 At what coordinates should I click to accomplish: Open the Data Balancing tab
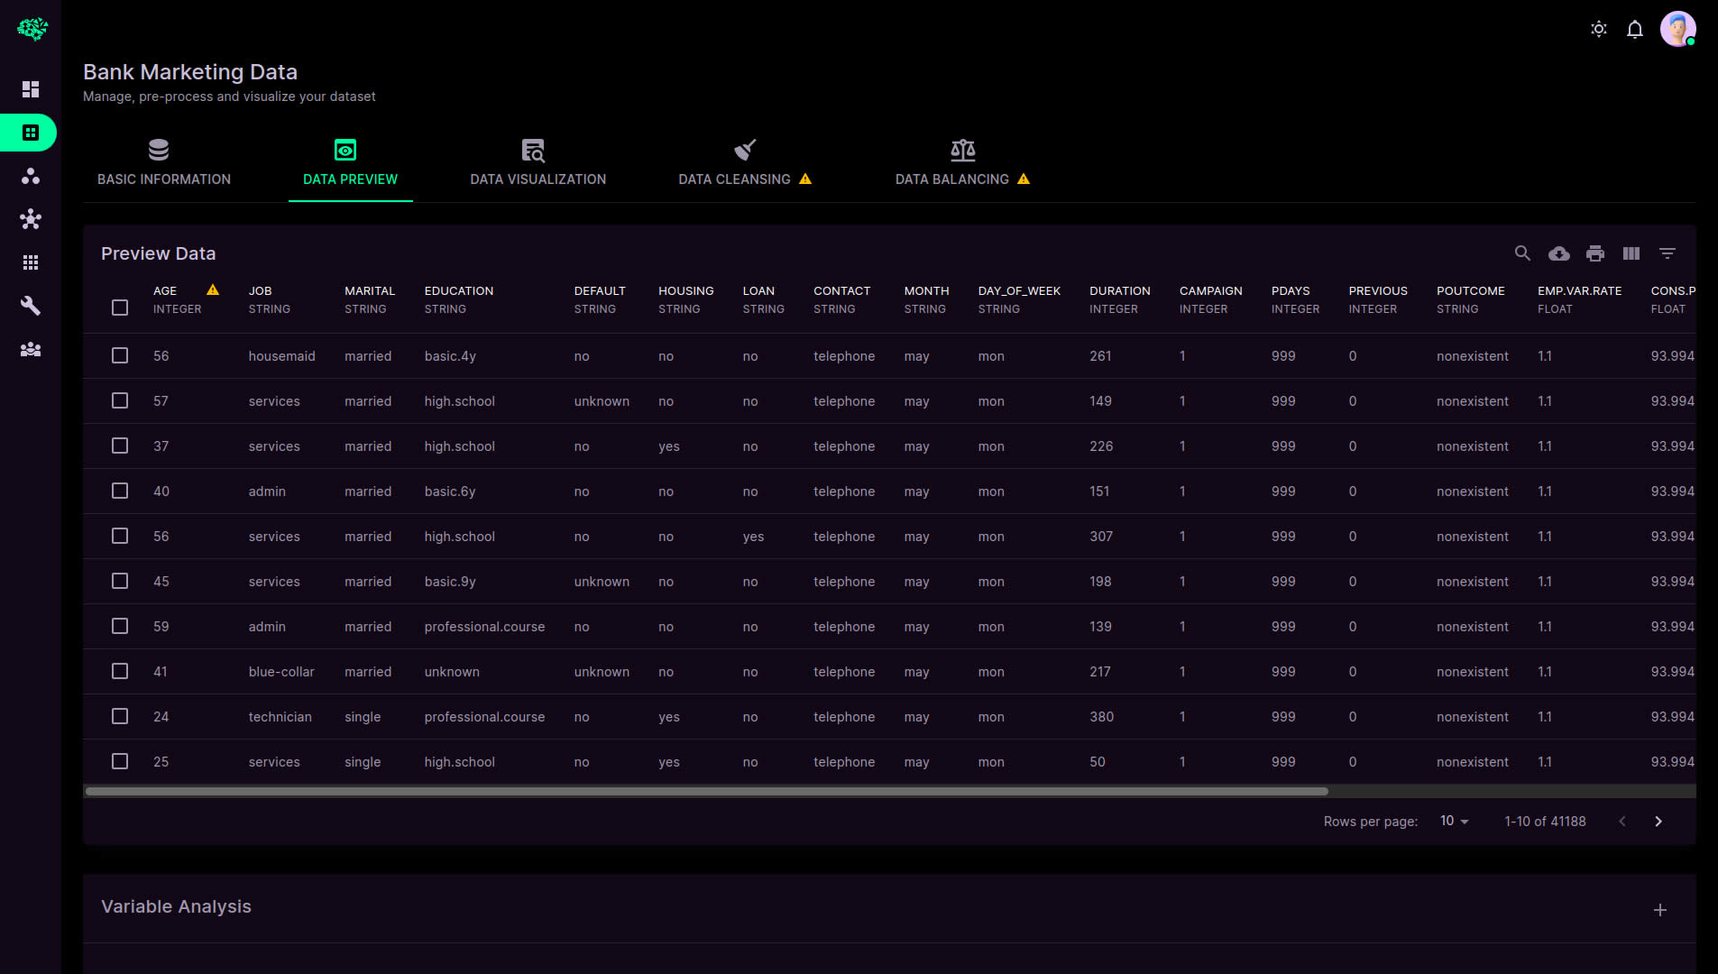pyautogui.click(x=962, y=163)
